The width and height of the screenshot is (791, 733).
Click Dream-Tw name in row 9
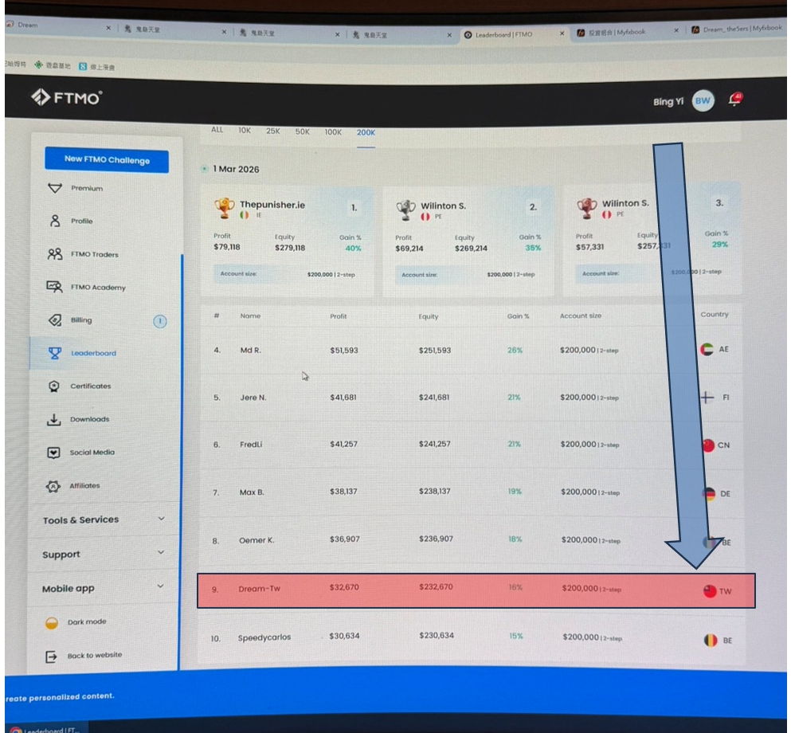click(x=260, y=589)
